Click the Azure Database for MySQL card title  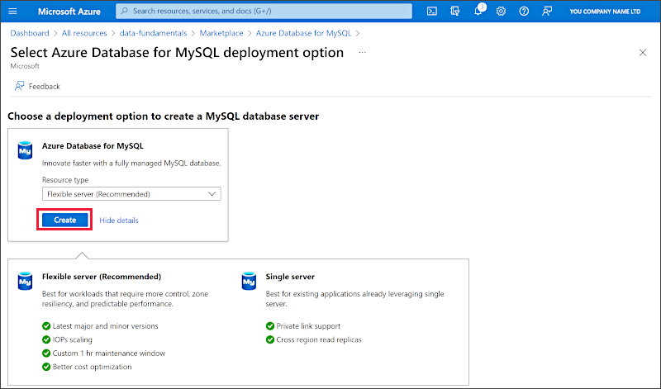click(93, 146)
